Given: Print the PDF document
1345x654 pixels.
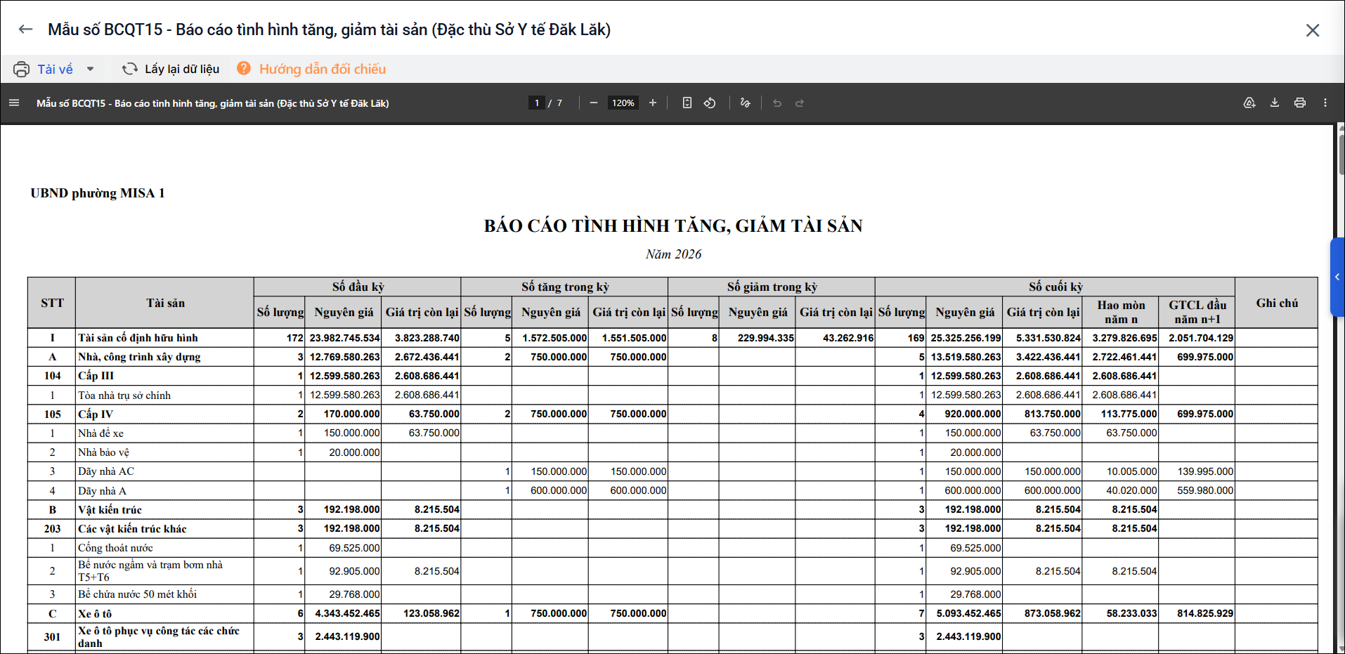Looking at the screenshot, I should [x=1300, y=103].
